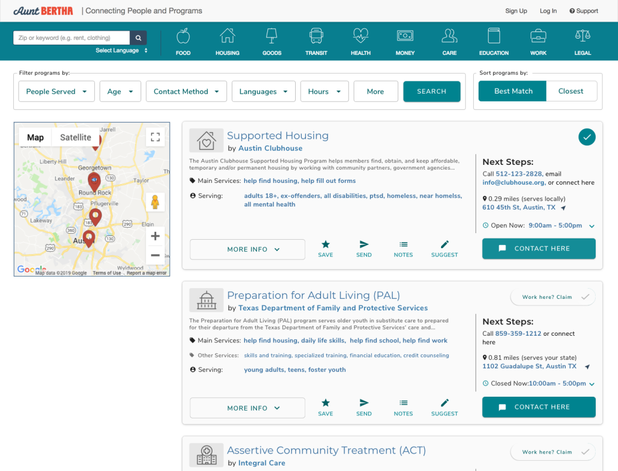
Task: Sort programs by Closest
Action: (571, 91)
